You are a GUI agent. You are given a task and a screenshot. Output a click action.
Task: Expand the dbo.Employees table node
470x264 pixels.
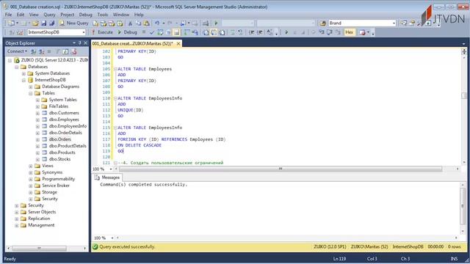37,120
